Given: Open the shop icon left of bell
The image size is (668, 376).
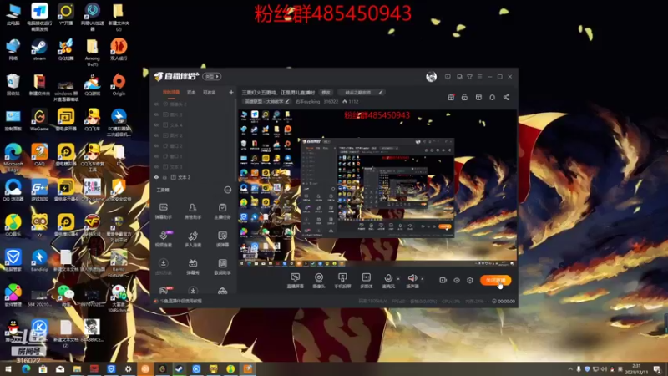Looking at the screenshot, I should (478, 97).
